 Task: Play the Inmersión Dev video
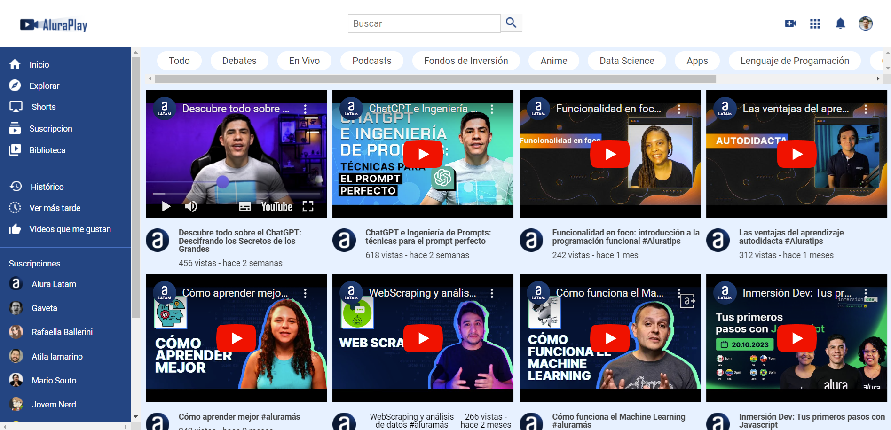[797, 338]
